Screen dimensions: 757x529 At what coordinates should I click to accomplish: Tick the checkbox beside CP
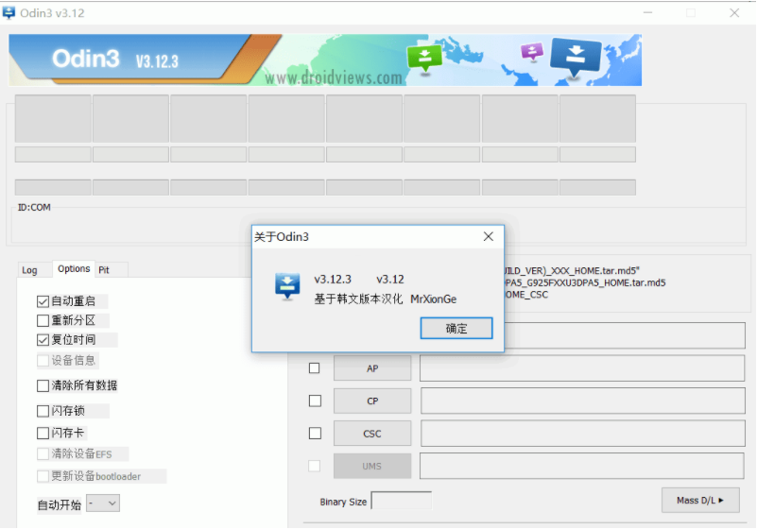315,401
